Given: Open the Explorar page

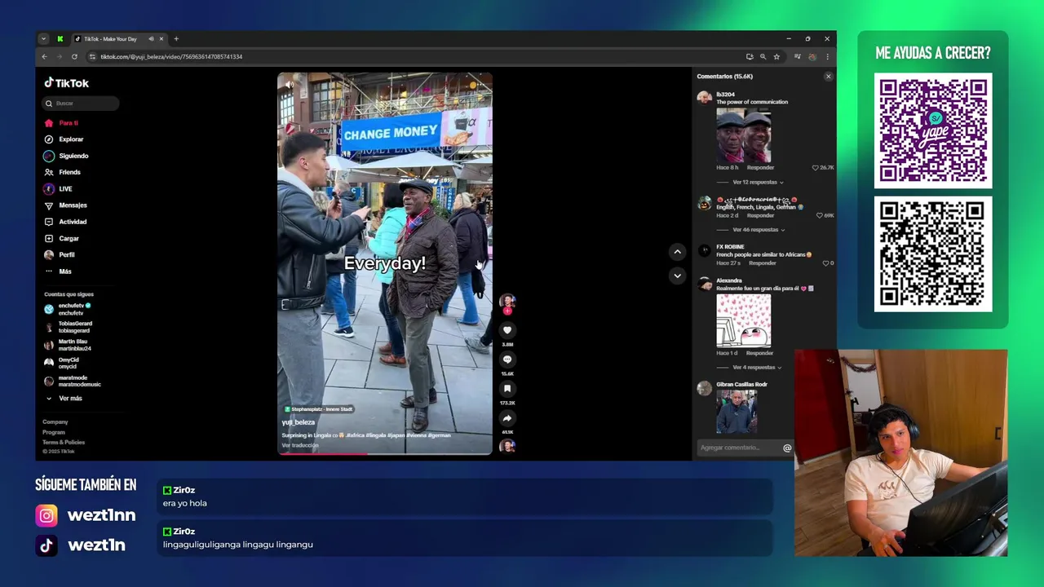Looking at the screenshot, I should [x=64, y=139].
